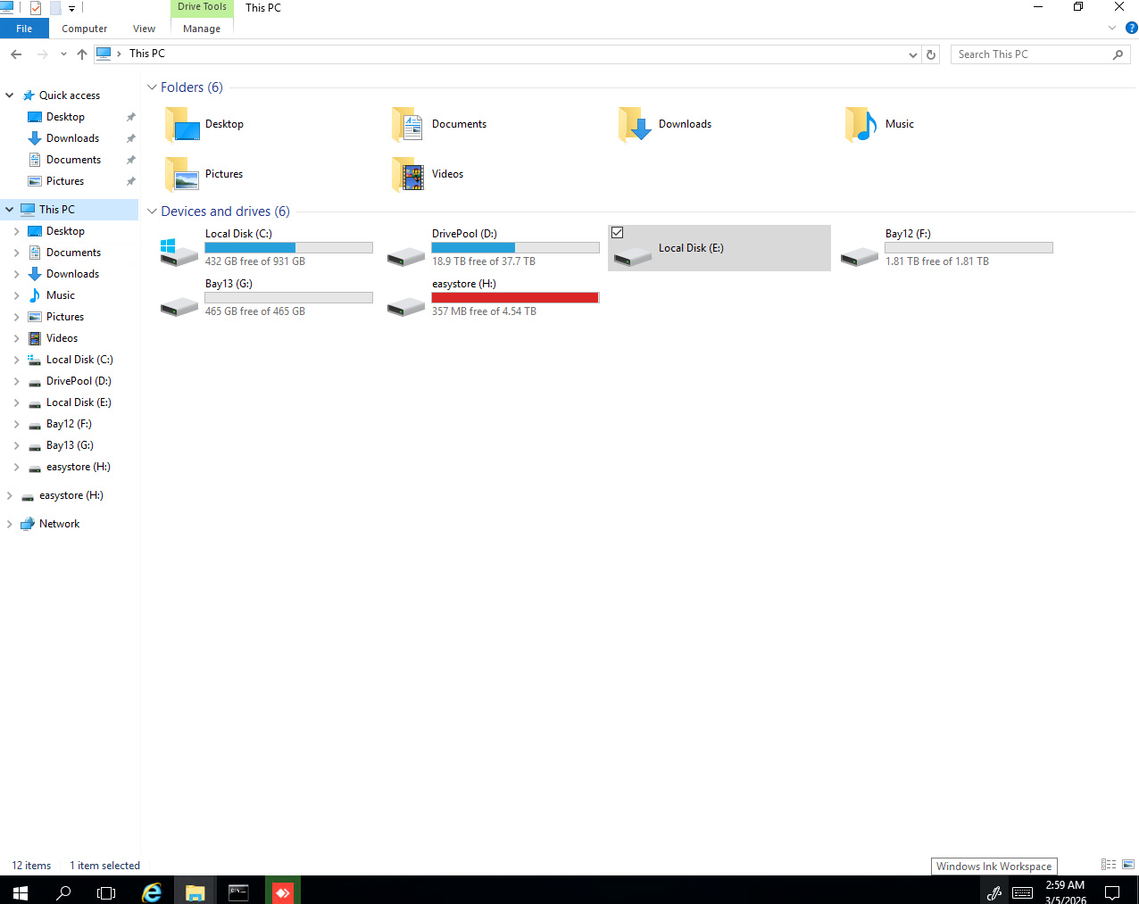Go back with the Back arrow button
Image resolution: width=1139 pixels, height=904 pixels.
click(16, 54)
